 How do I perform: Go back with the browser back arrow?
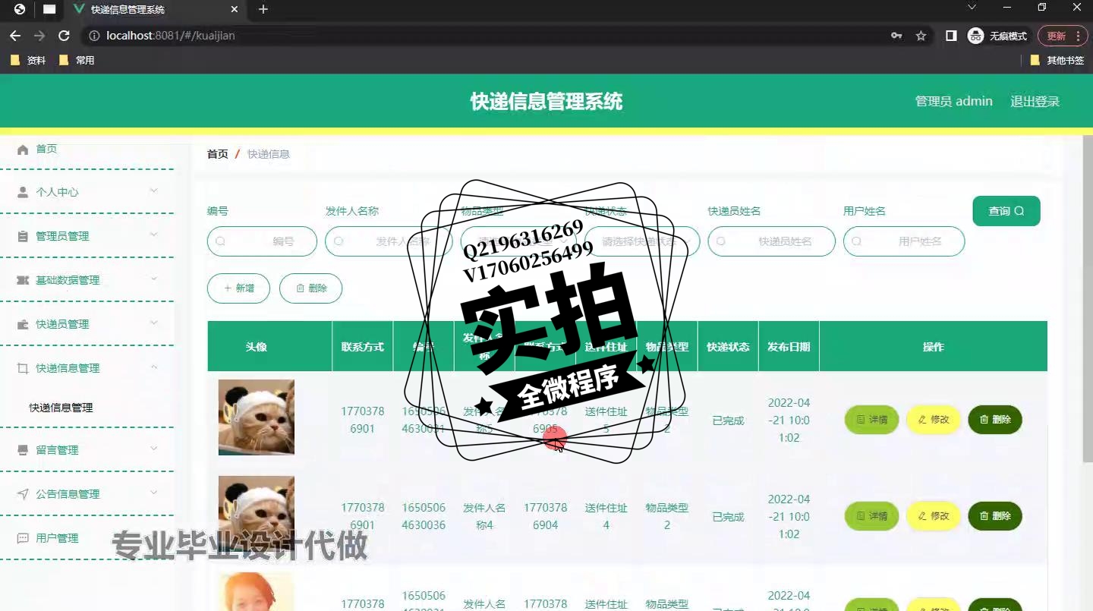pyautogui.click(x=15, y=36)
